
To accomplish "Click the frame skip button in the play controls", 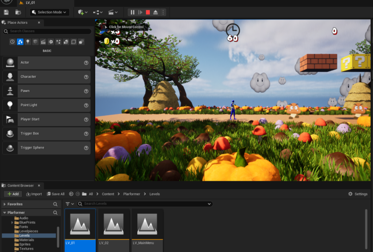I will click(140, 12).
